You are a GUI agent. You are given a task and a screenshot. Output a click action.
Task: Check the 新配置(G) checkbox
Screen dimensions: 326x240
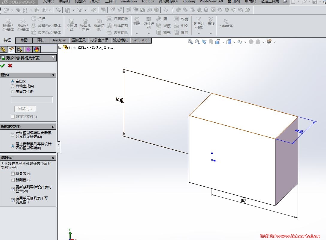point(13,180)
